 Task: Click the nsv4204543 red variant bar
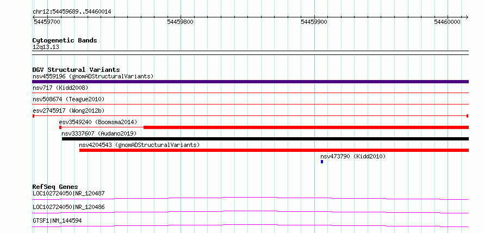point(274,150)
